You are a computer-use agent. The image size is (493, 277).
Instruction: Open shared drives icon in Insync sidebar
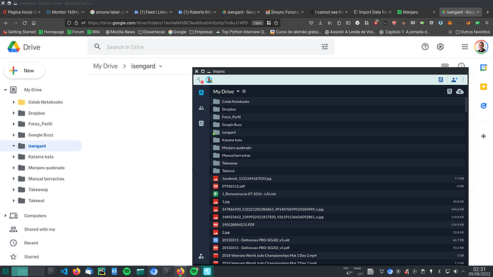[201, 124]
